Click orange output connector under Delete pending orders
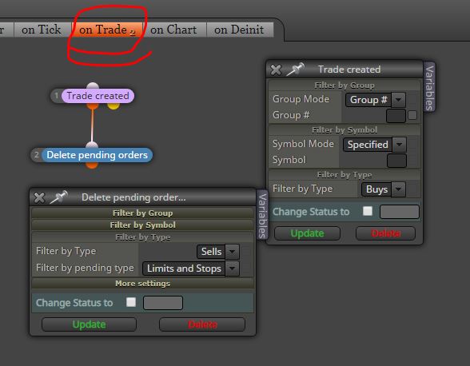This screenshot has height=366, width=470. click(92, 165)
